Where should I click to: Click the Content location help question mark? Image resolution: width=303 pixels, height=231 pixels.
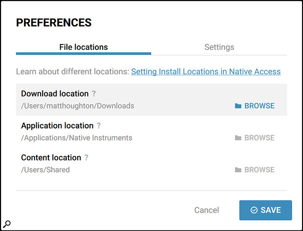(86, 158)
